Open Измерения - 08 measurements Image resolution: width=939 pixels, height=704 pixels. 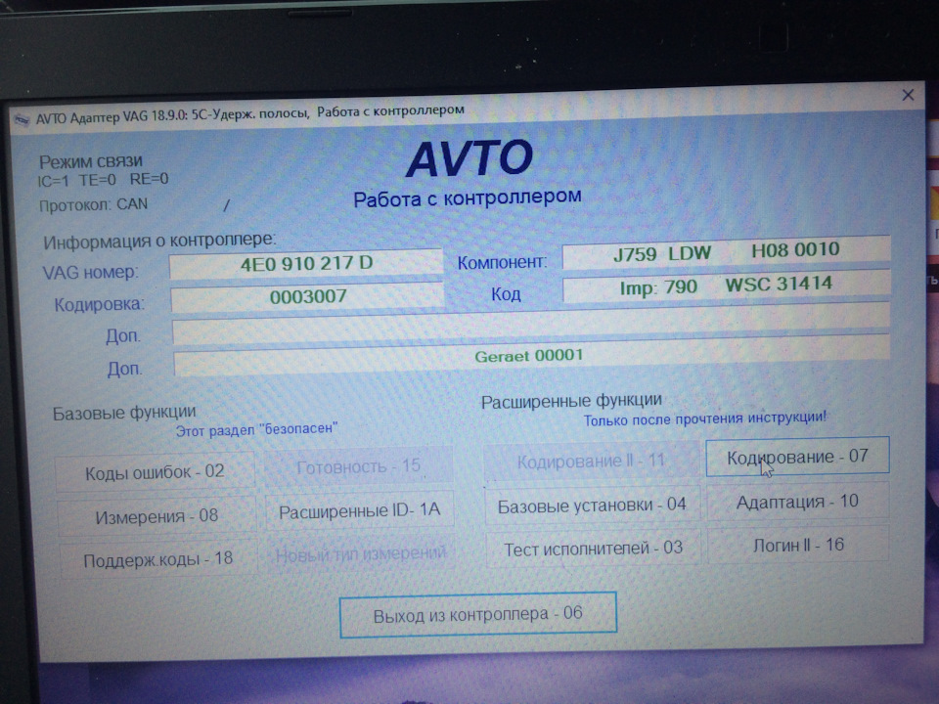pyautogui.click(x=156, y=515)
